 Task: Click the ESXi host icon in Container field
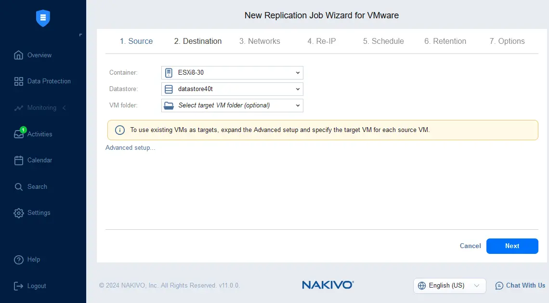point(169,73)
